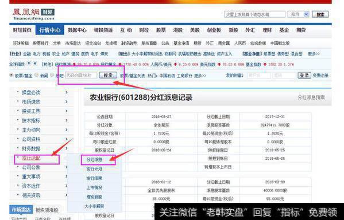Expand the 技术指标 sidebar arrow

67,120
